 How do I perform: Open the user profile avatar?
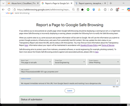point(117,10)
